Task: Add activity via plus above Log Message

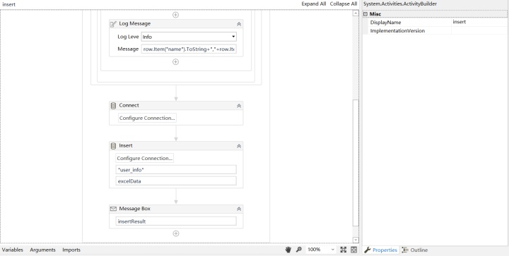Action: click(175, 15)
